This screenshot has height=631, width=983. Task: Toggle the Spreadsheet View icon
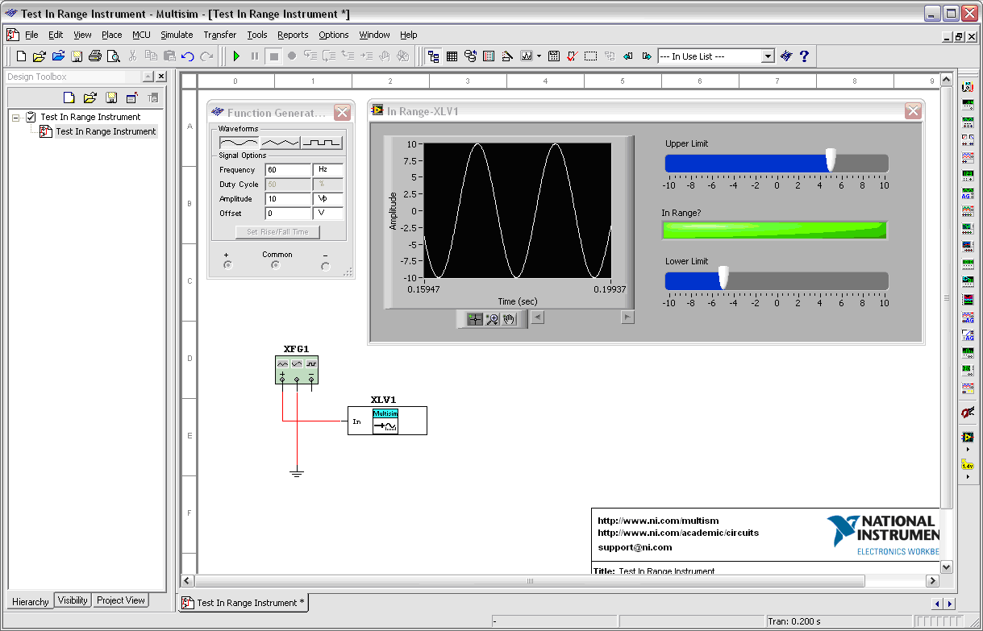tap(452, 56)
